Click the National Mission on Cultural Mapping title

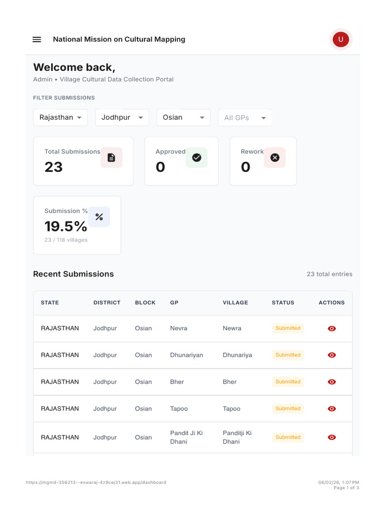(119, 39)
